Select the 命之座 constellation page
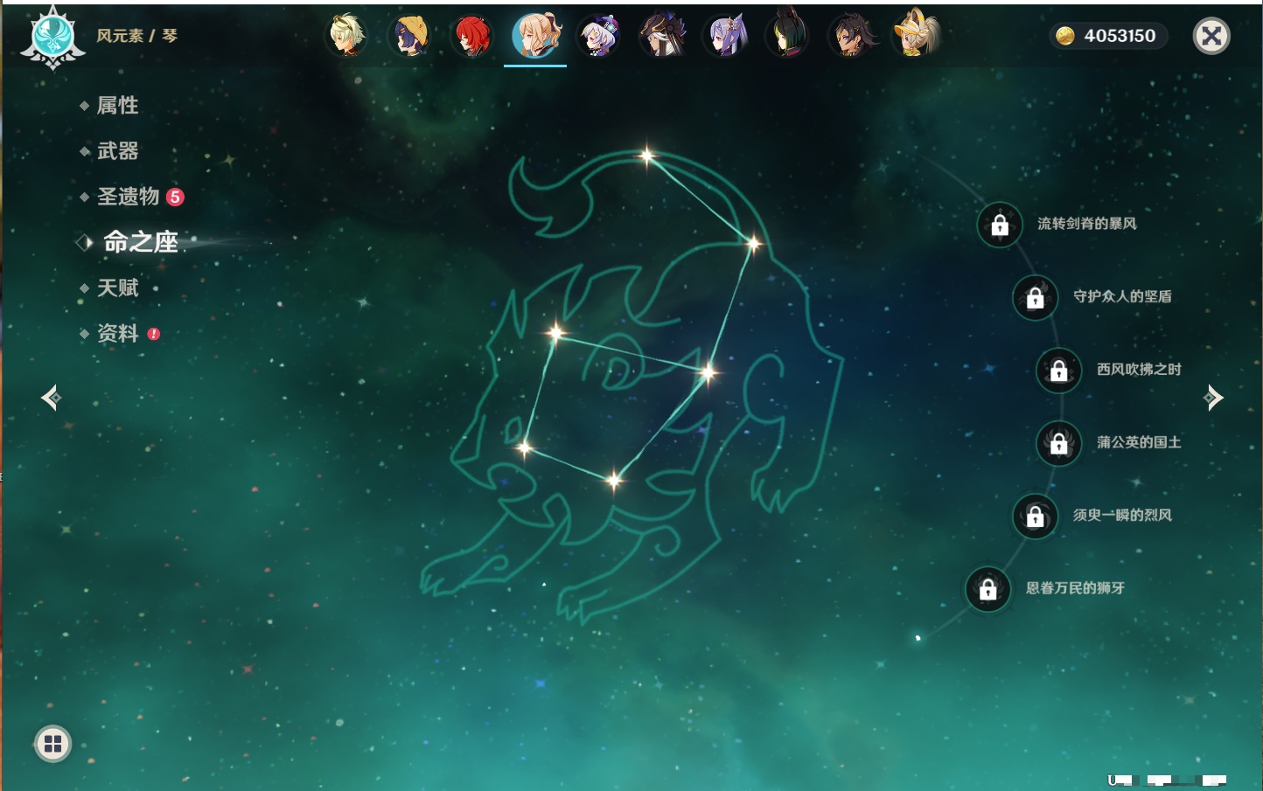This screenshot has height=791, width=1263. point(140,242)
